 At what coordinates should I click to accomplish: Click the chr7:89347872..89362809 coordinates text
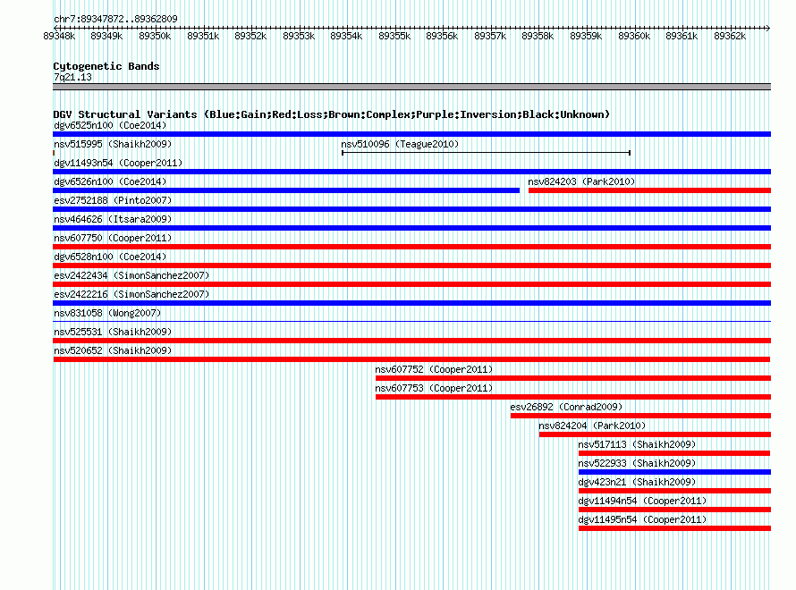pyautogui.click(x=115, y=19)
